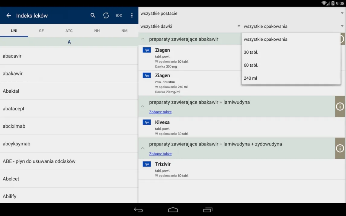Switch to the GF tab
The image size is (346, 216).
41,31
